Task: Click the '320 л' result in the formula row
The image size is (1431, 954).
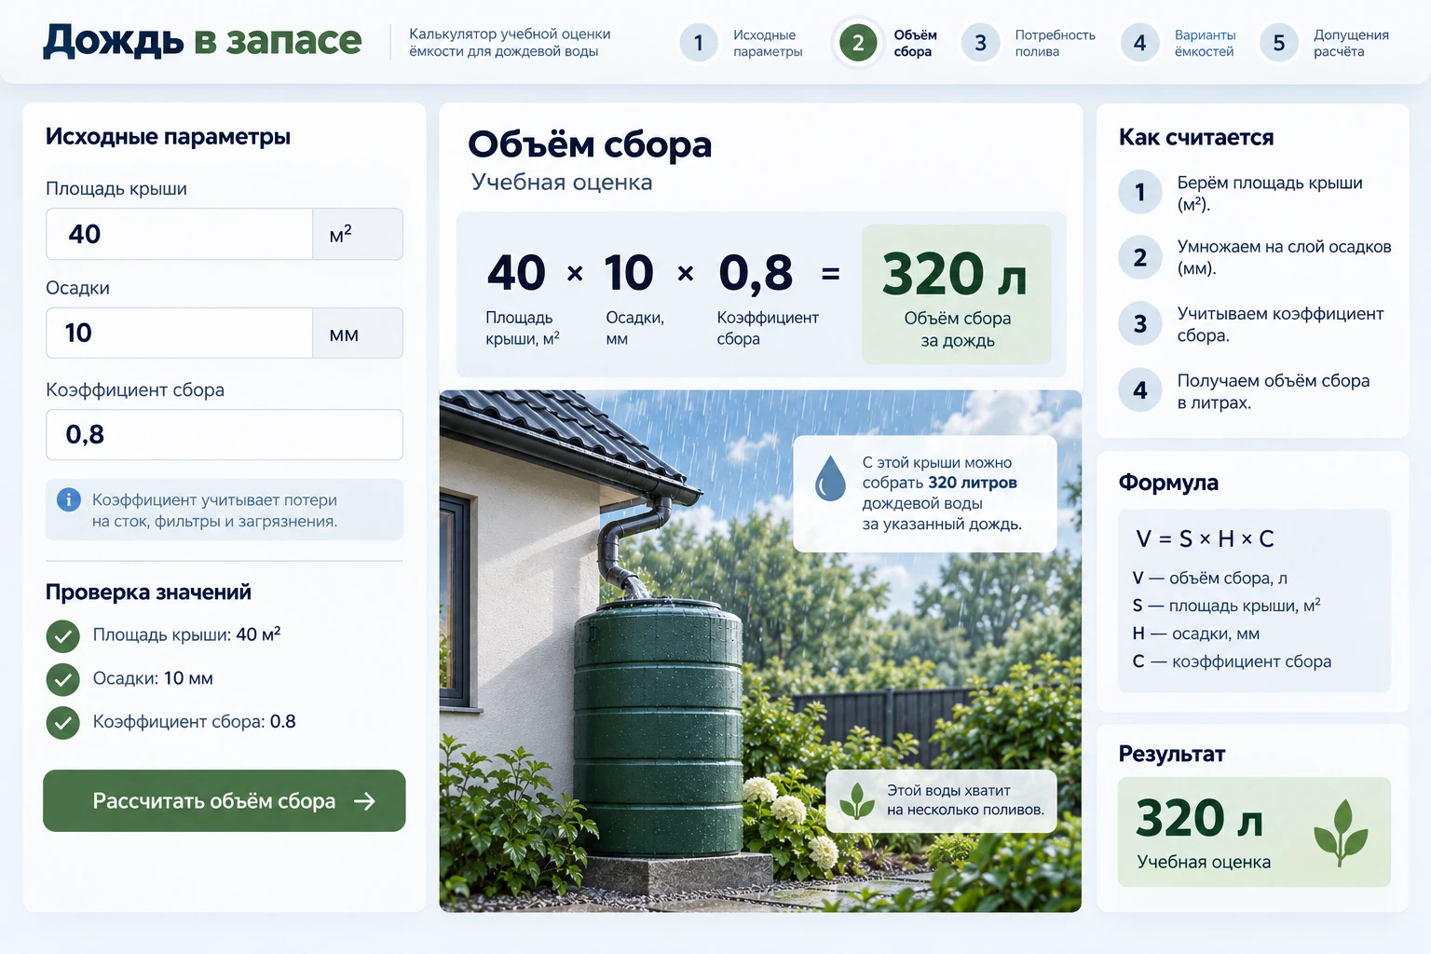Action: click(x=956, y=274)
